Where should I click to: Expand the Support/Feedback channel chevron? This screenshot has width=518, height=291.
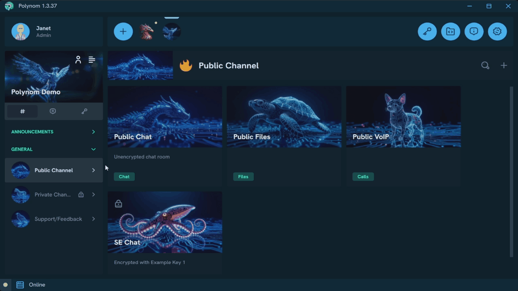(x=93, y=219)
